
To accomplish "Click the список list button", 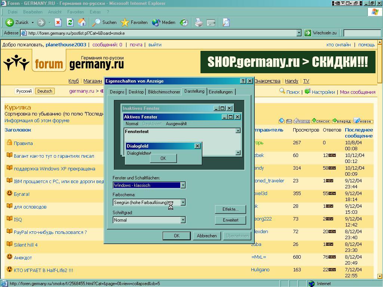I will pos(321,121).
